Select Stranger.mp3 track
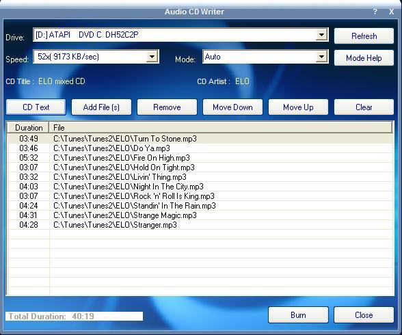Screen dimensions: 402x335 point(200,225)
